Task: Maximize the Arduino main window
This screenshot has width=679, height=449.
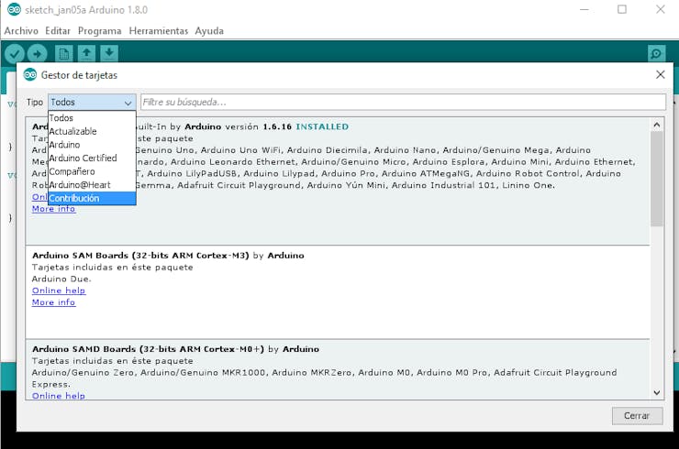Action: [622, 9]
